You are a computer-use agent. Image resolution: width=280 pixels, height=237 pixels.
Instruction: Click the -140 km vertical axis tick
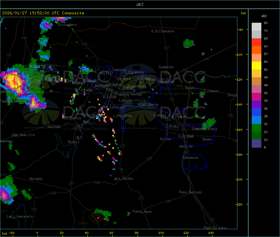point(240,104)
